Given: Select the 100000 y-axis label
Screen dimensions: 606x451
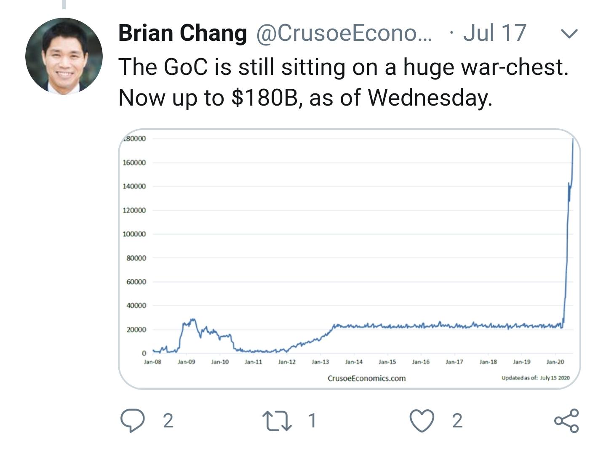Looking at the screenshot, I should click(x=134, y=234).
